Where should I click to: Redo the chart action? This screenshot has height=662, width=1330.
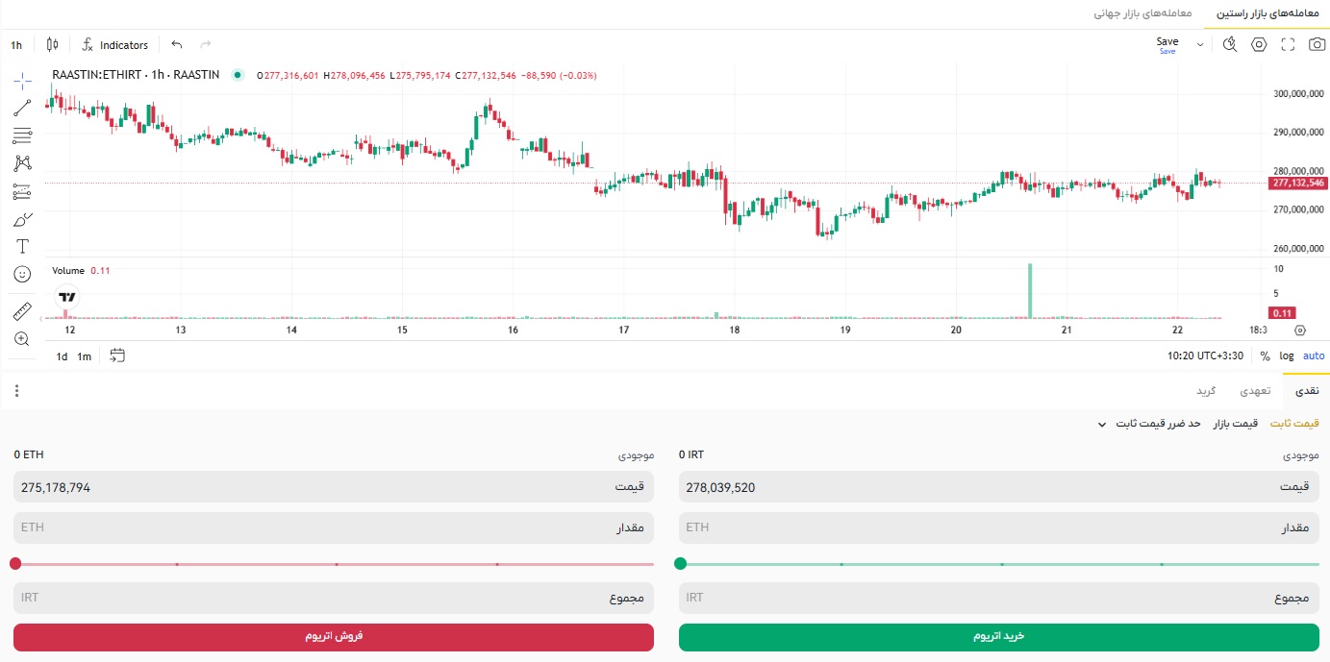tap(205, 44)
